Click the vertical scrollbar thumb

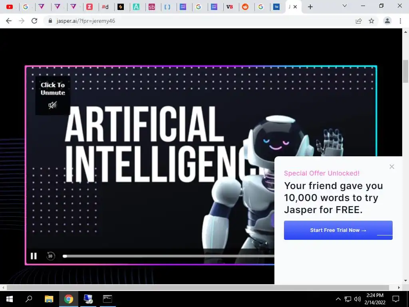[x=405, y=71]
